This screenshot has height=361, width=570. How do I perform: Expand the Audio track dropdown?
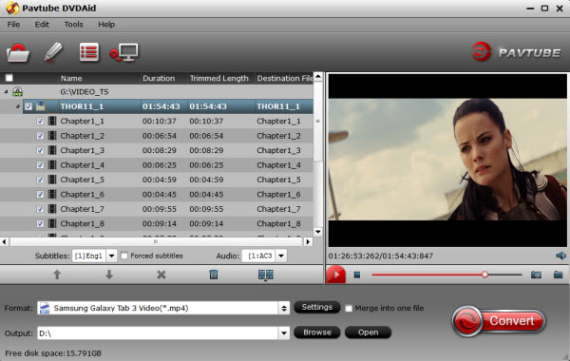pyautogui.click(x=281, y=256)
